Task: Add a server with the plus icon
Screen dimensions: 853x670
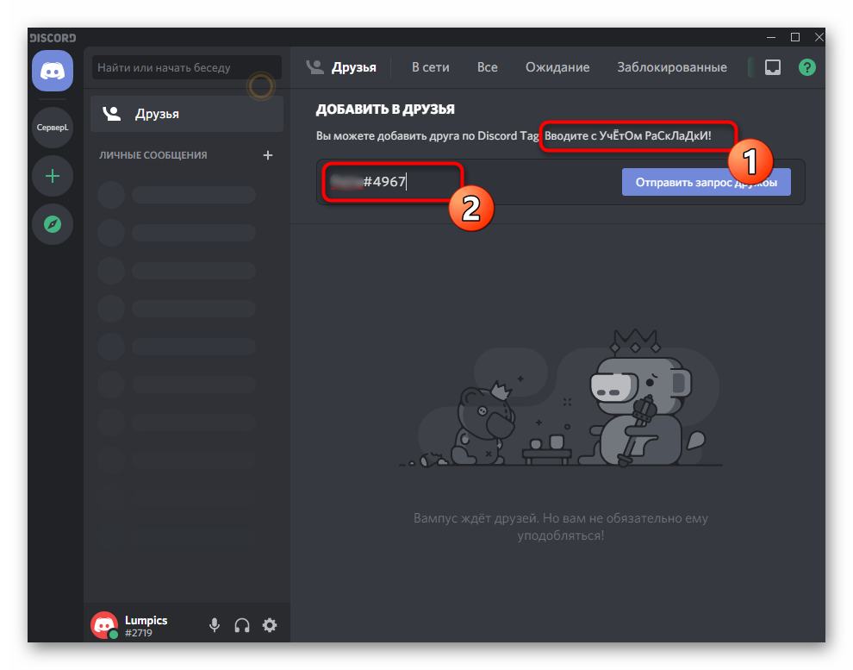Action: (x=53, y=176)
